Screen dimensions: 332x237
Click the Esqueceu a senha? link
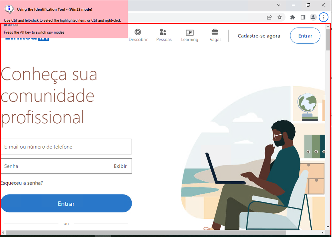22,183
